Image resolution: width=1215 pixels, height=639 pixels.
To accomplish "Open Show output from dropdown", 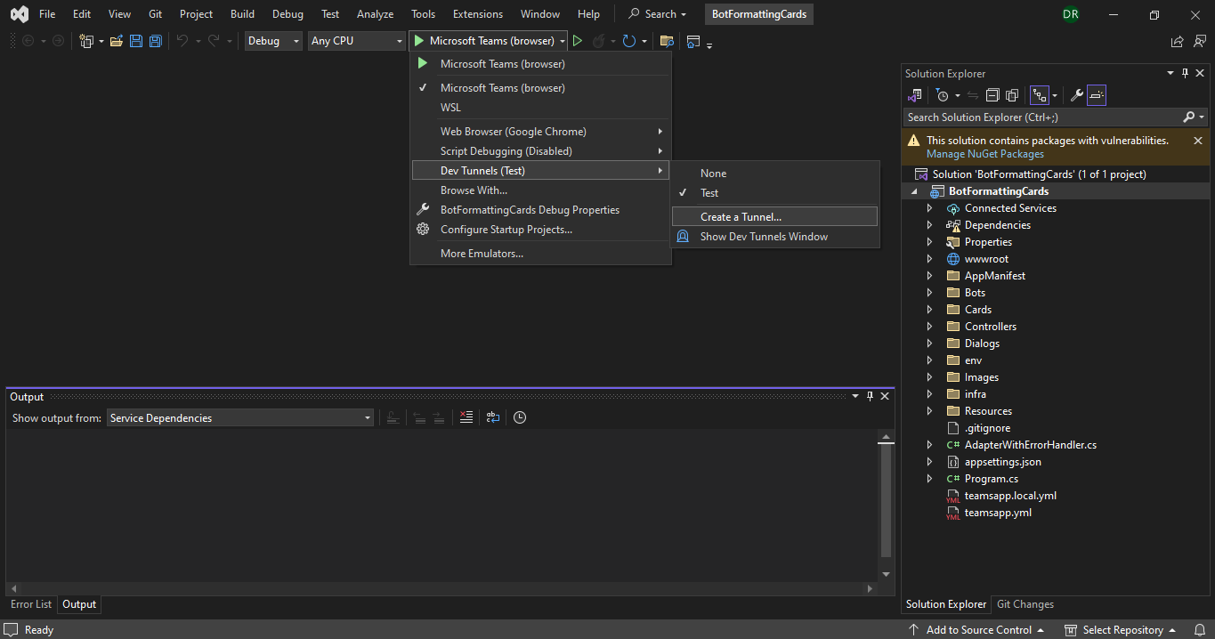I will [x=240, y=418].
